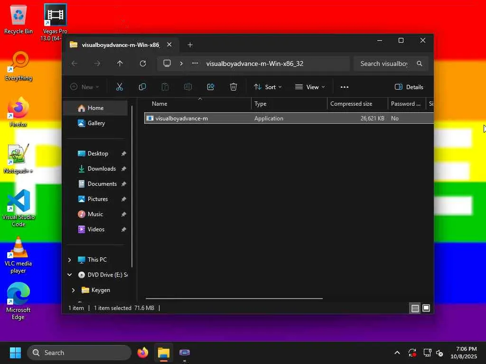
Task: Click the PC monitor icon in address bar
Action: coord(167,64)
